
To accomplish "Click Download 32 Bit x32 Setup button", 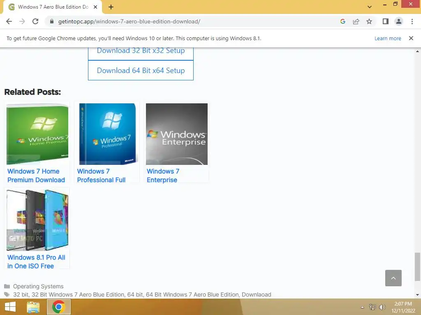I will click(x=141, y=53).
